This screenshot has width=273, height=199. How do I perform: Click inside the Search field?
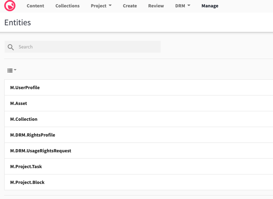tap(82, 47)
